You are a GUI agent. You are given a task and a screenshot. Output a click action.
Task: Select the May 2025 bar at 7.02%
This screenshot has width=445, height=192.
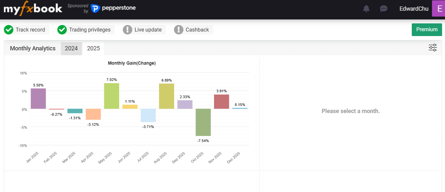[111, 96]
